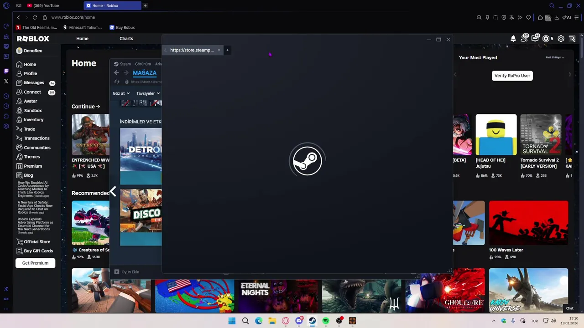Click the Robux balance icon
The width and height of the screenshot is (584, 328).
pyautogui.click(x=546, y=39)
